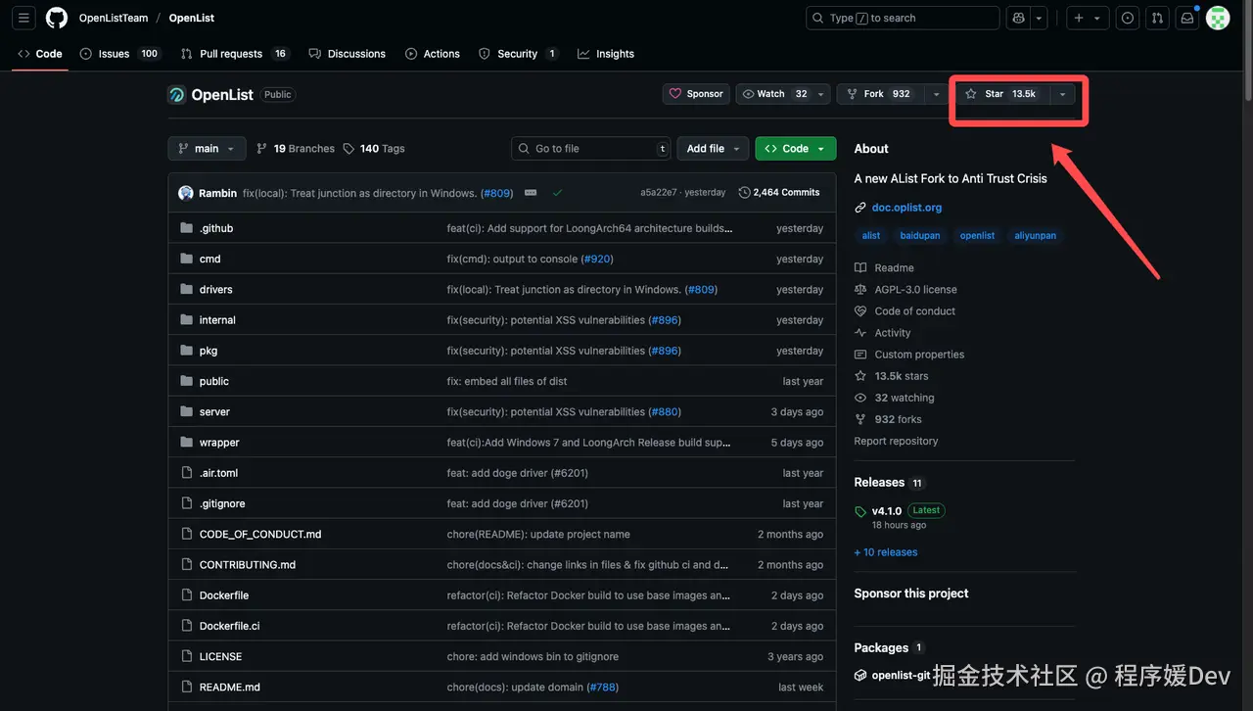Click the Sponsor button
Screen dimensions: 1253x711
696,94
